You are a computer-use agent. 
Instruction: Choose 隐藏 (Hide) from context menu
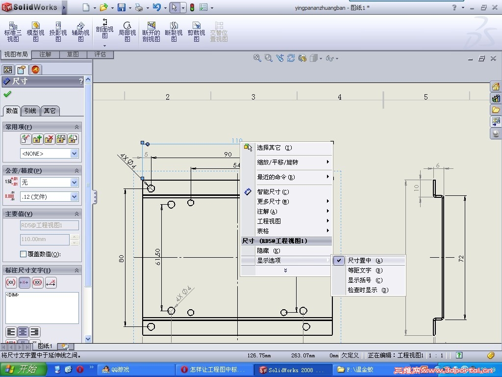[x=286, y=251]
